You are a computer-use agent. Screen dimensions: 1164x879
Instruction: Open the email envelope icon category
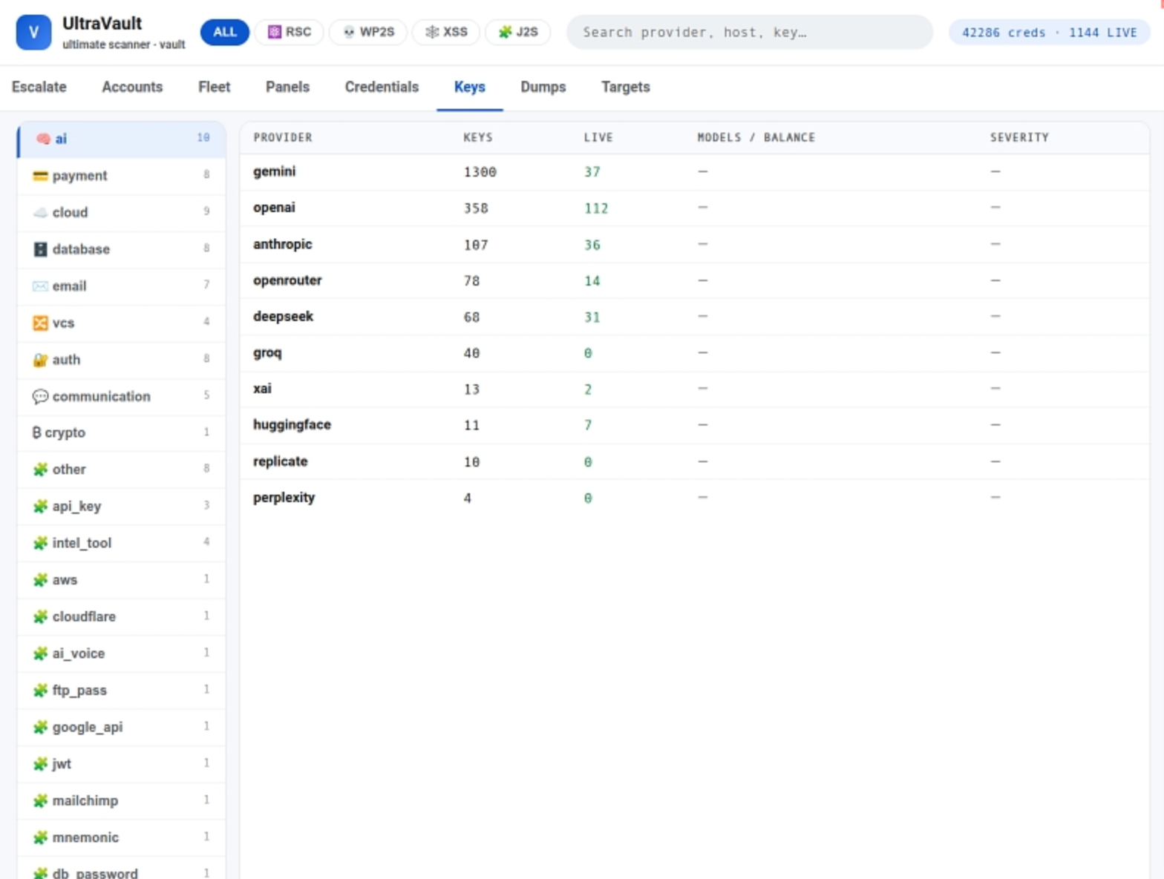40,286
